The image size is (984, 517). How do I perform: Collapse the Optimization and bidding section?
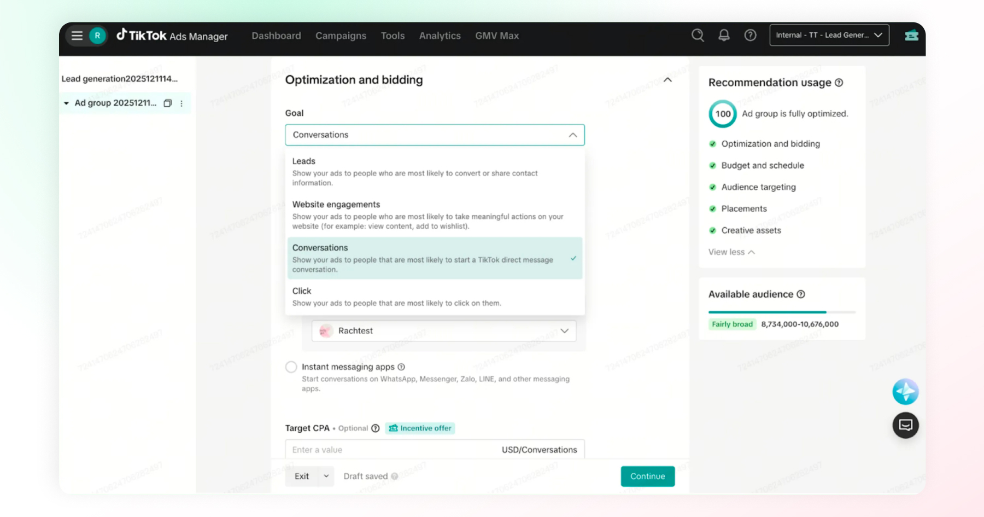667,80
